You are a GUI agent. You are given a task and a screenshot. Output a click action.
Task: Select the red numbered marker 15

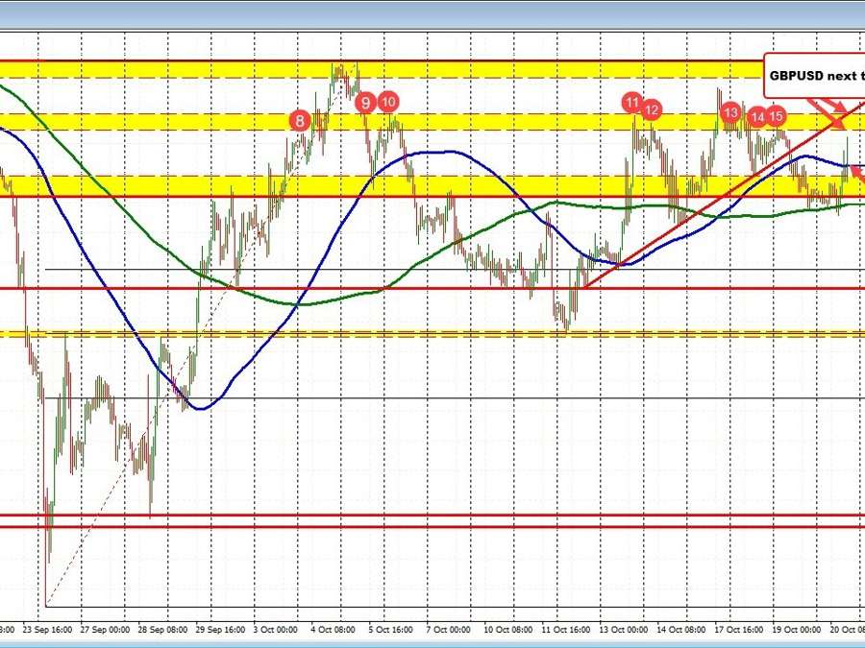[777, 116]
